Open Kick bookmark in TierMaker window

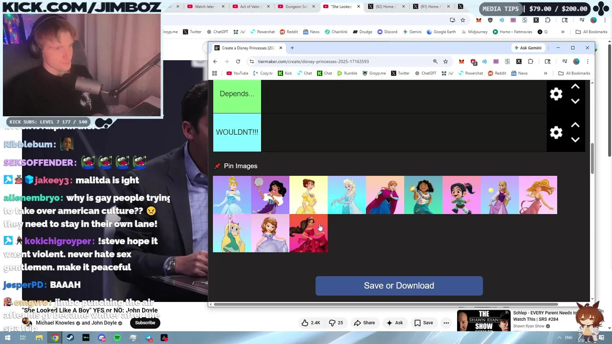pos(284,73)
